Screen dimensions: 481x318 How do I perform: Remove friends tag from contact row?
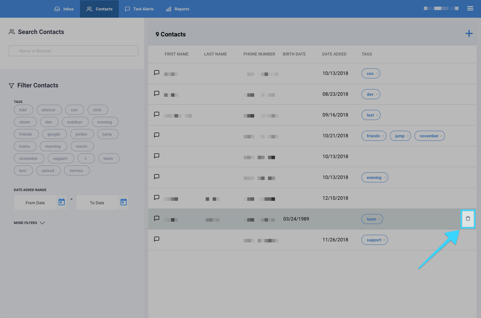[x=383, y=136]
